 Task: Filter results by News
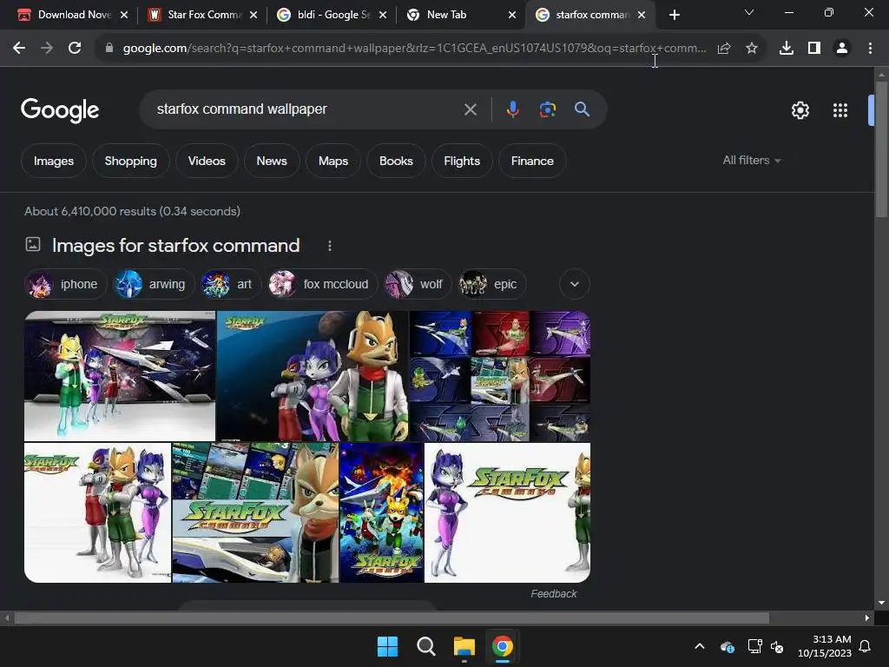point(272,161)
